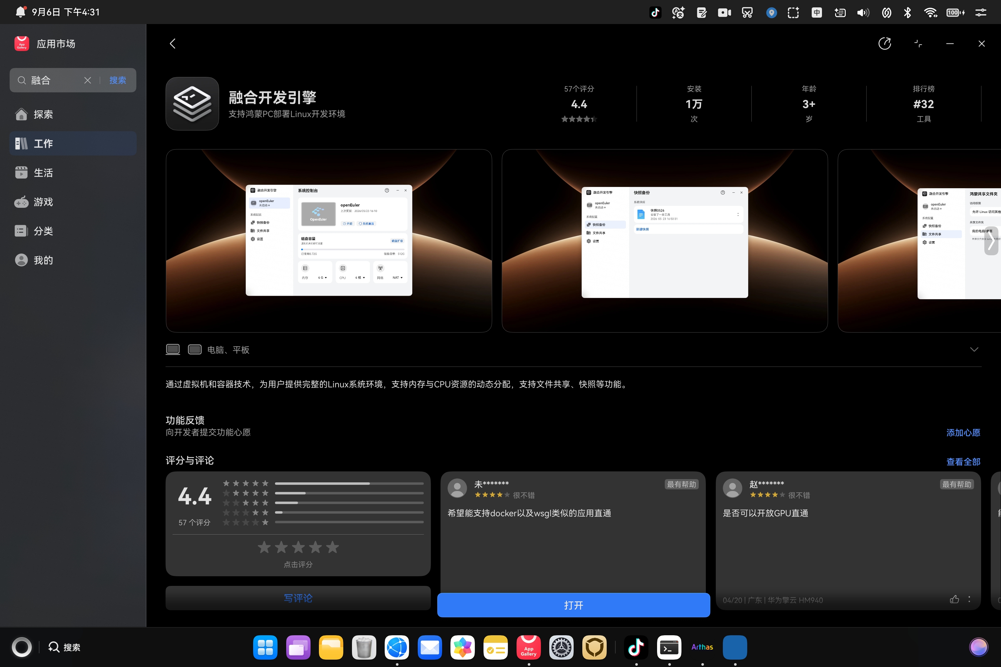Like the 赵******* review with thumbs-up
The width and height of the screenshot is (1001, 667).
(954, 599)
